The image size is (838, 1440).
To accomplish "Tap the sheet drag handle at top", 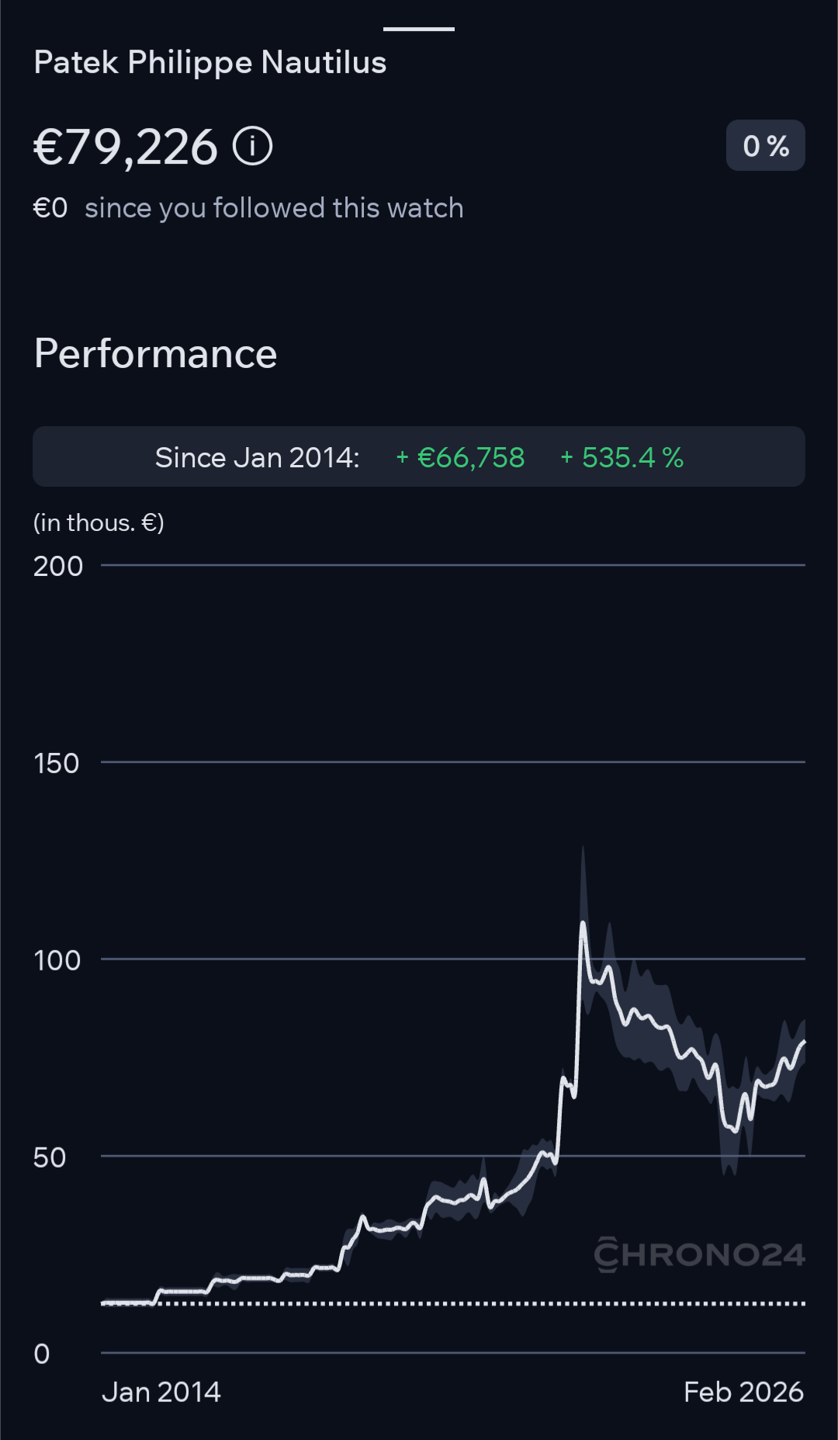I will 419,29.
